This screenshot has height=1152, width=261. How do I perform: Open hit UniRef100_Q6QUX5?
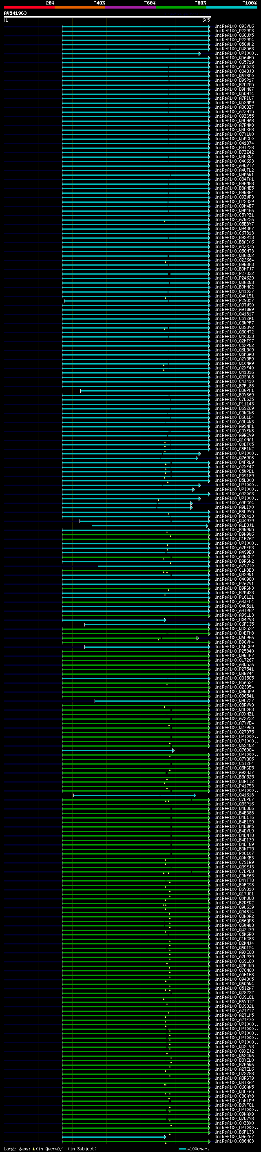(234, 35)
